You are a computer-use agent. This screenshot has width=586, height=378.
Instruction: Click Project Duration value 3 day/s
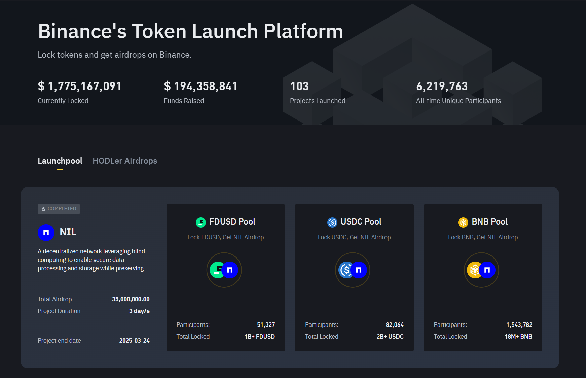(x=139, y=311)
